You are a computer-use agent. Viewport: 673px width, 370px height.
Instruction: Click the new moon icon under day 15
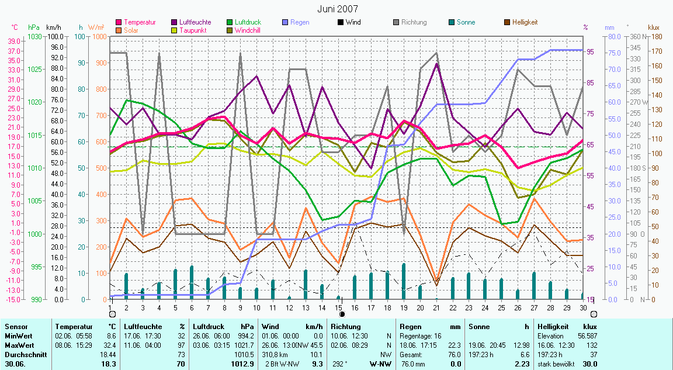342,314
